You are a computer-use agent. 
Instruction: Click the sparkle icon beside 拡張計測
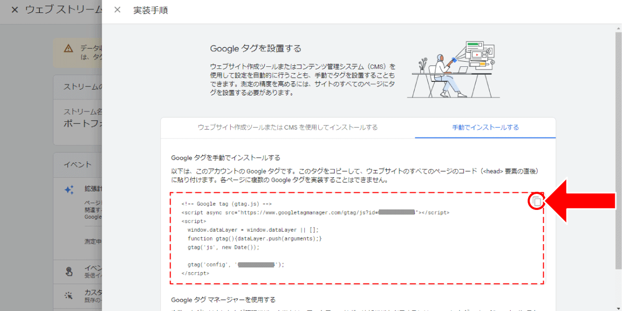point(69,190)
